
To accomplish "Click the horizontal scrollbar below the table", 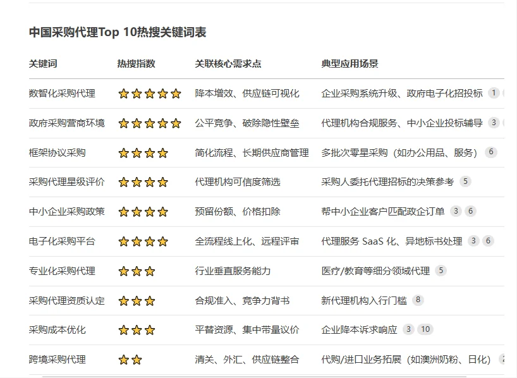I will tap(254, 376).
